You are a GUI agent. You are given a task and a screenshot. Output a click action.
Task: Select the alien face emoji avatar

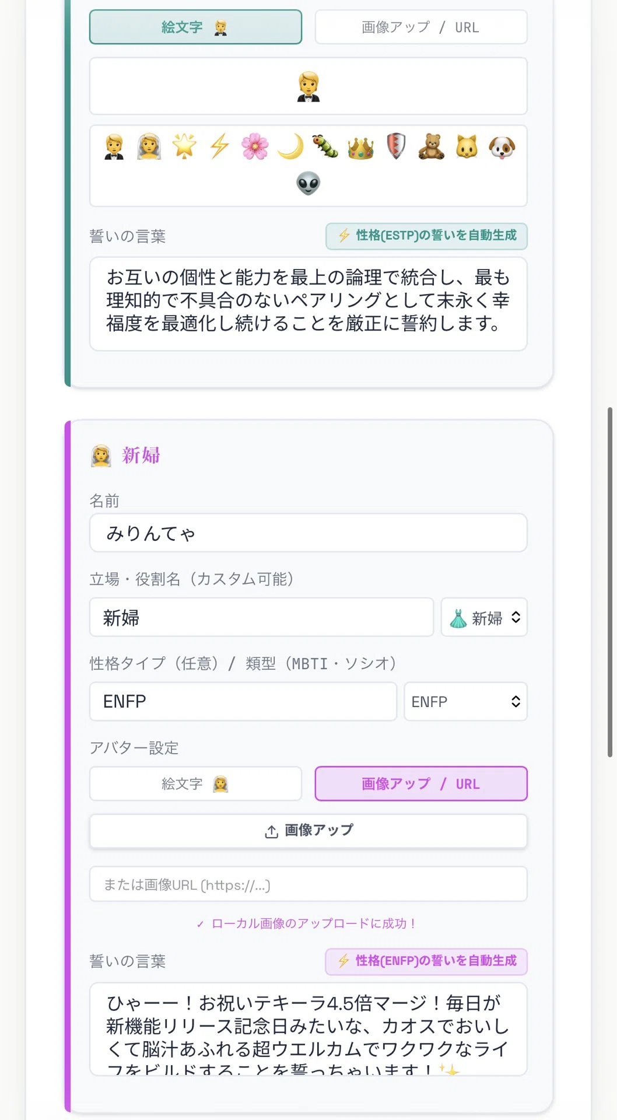(308, 183)
